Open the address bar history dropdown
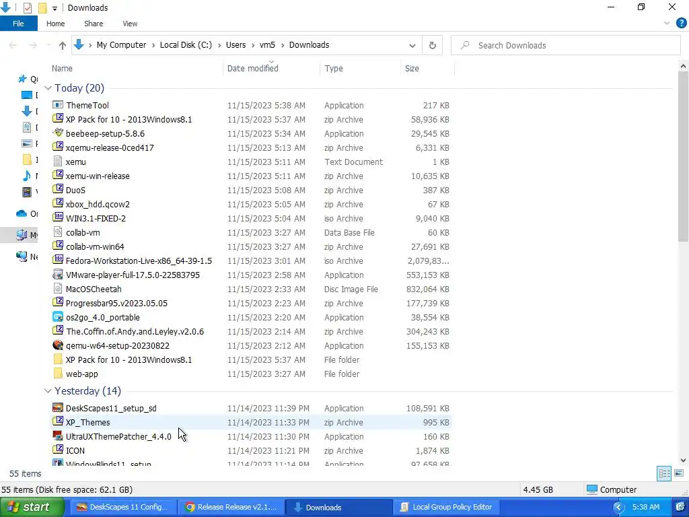 [x=412, y=46]
